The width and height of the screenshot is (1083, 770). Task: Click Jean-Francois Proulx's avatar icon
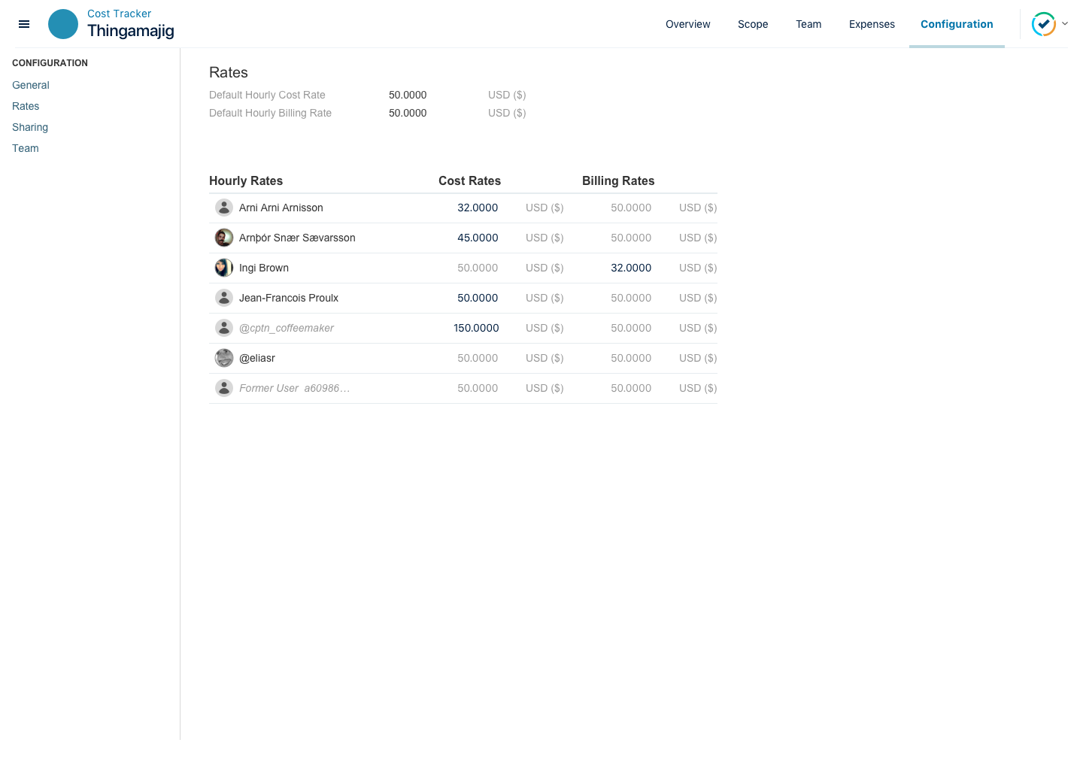[224, 298]
